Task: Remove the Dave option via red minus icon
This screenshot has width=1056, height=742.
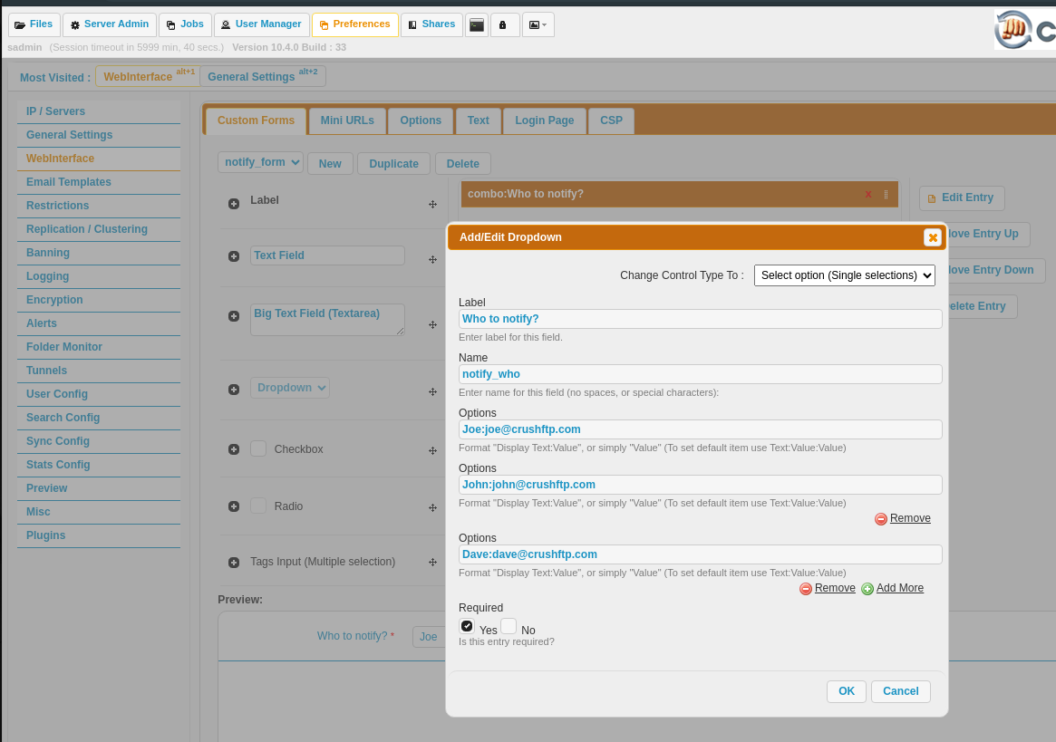Action: (806, 589)
